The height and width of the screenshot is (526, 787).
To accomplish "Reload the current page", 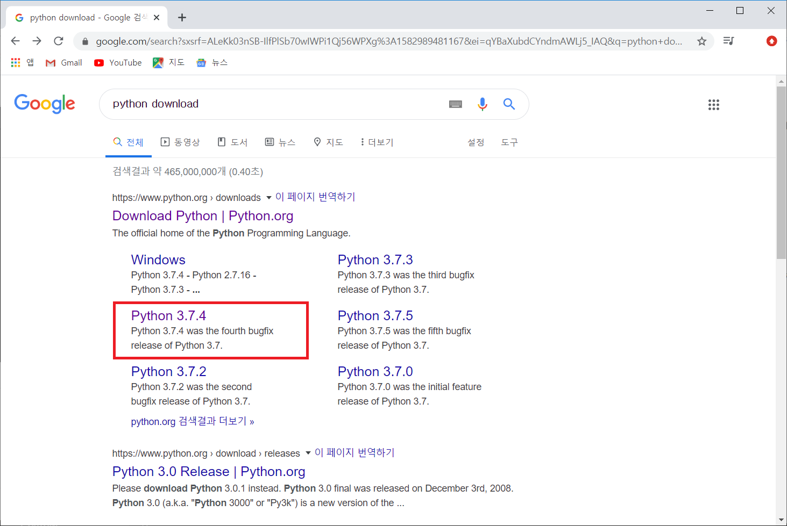I will pyautogui.click(x=59, y=41).
